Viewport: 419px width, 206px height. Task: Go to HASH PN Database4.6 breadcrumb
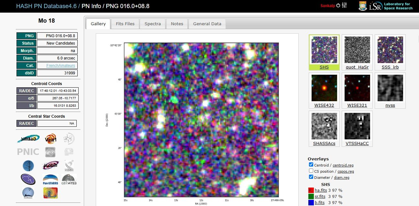click(47, 6)
